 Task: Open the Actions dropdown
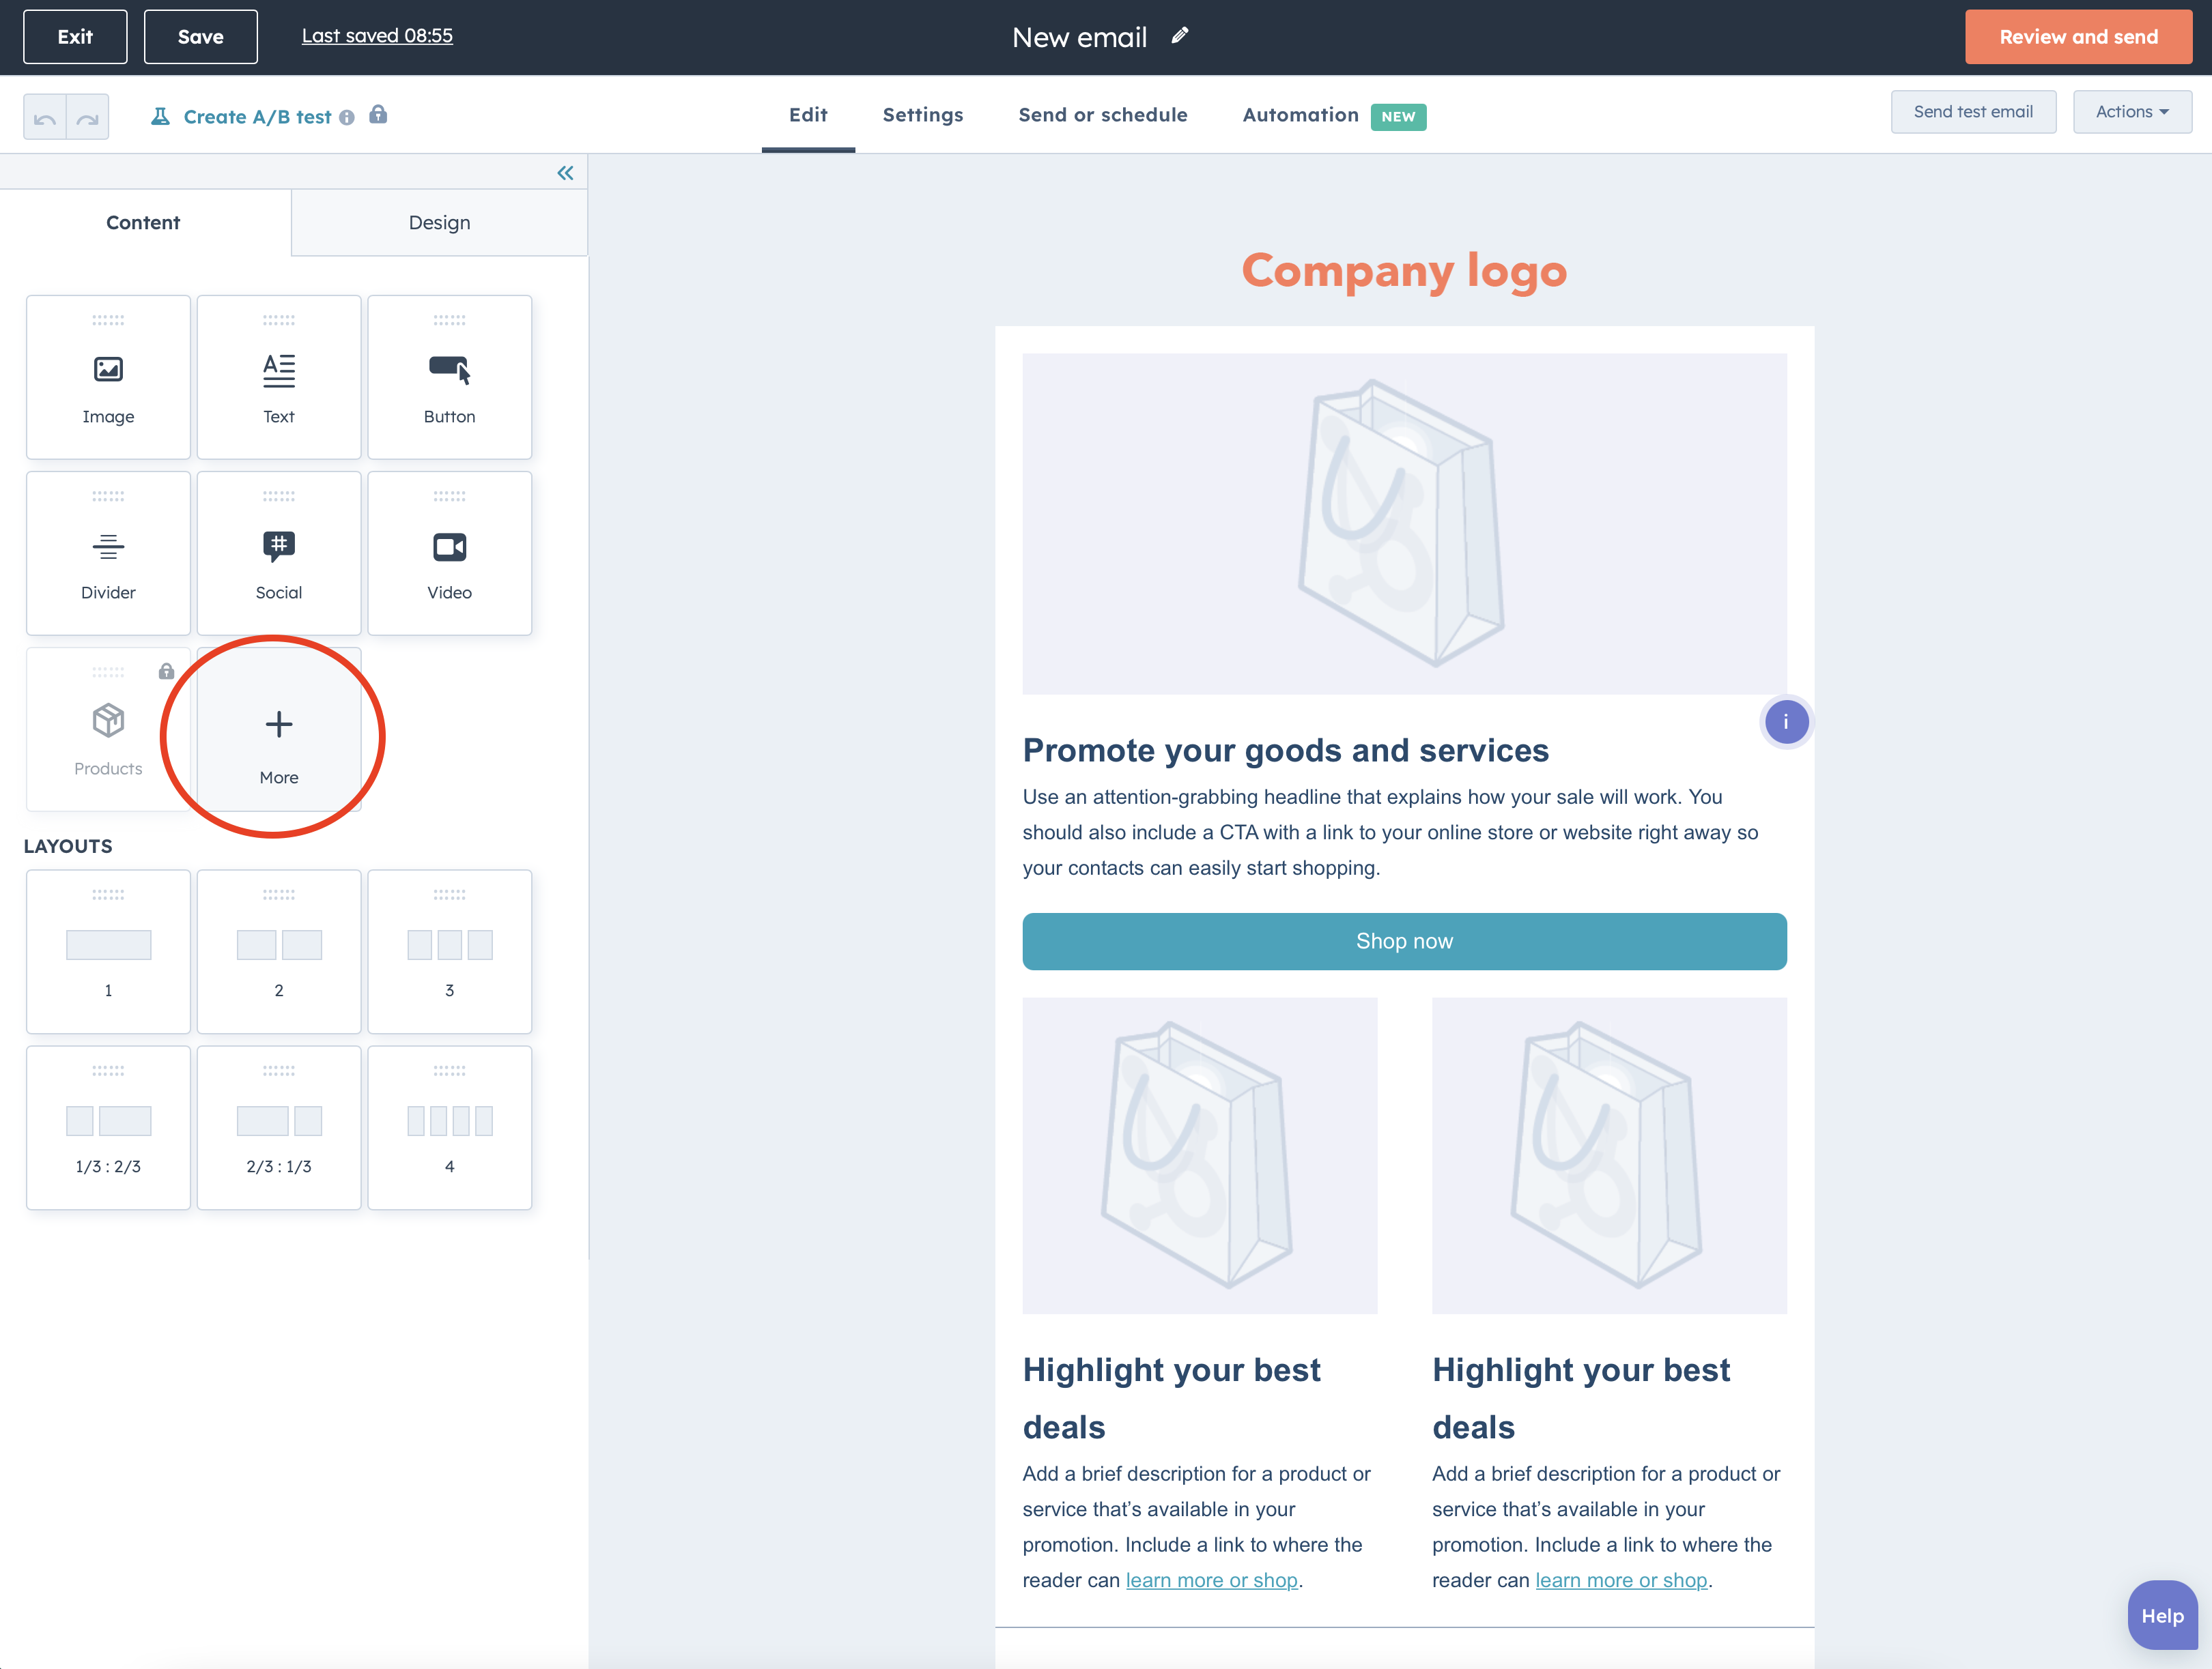pyautogui.click(x=2131, y=112)
